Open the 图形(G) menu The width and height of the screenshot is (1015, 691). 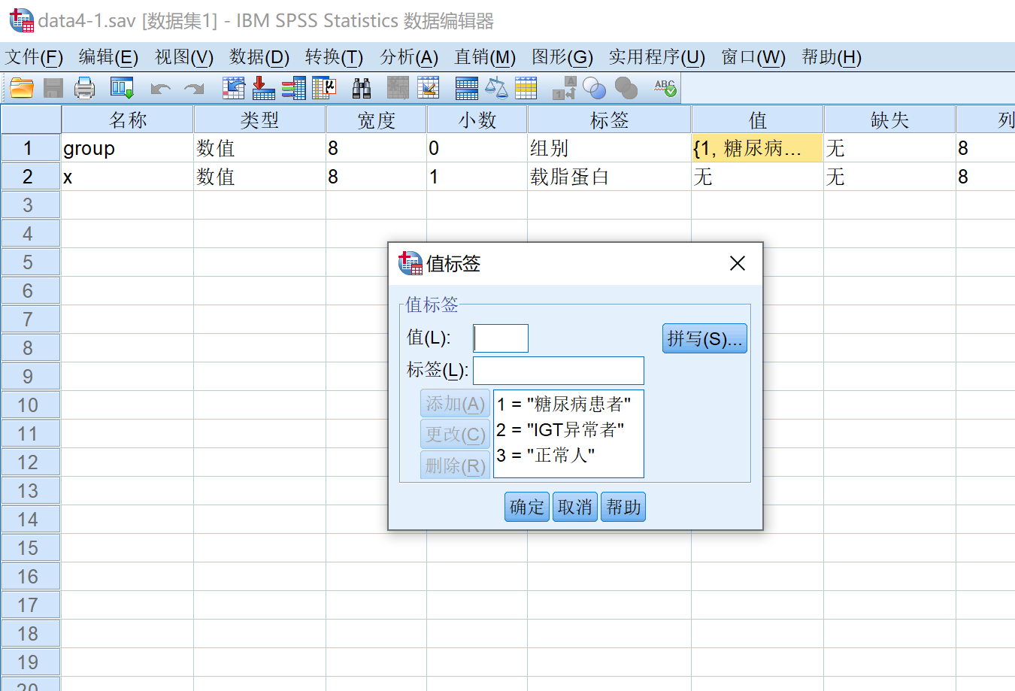pos(562,57)
